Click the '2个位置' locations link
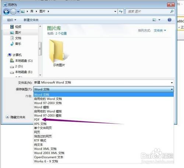The image size is (184, 168). [61, 33]
